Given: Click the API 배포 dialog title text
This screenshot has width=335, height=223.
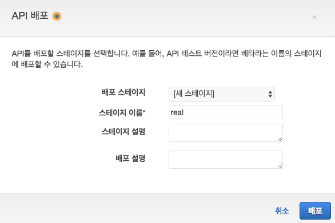Looking at the screenshot, I should coord(30,16).
